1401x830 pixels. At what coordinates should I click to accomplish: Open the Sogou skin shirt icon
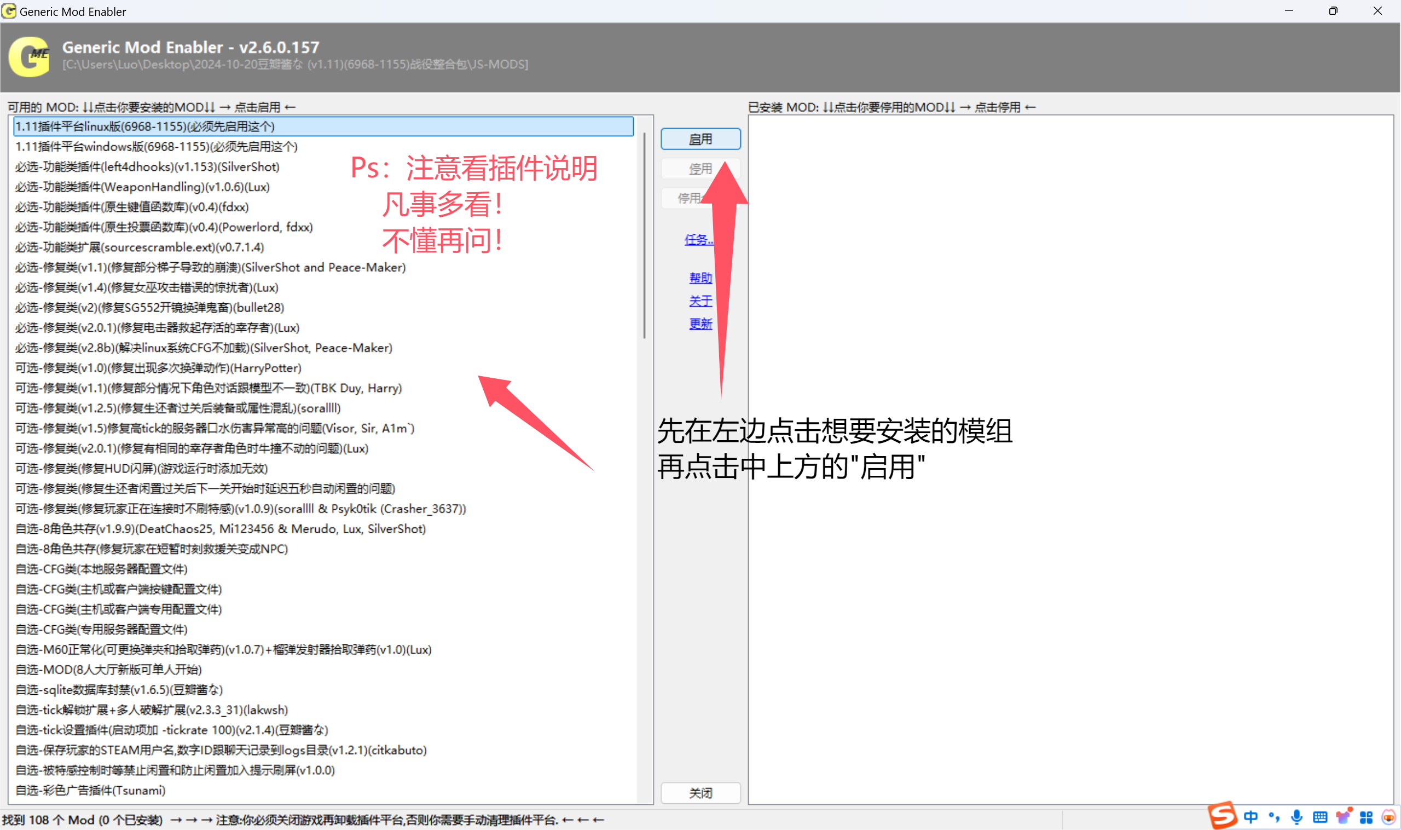1344,817
